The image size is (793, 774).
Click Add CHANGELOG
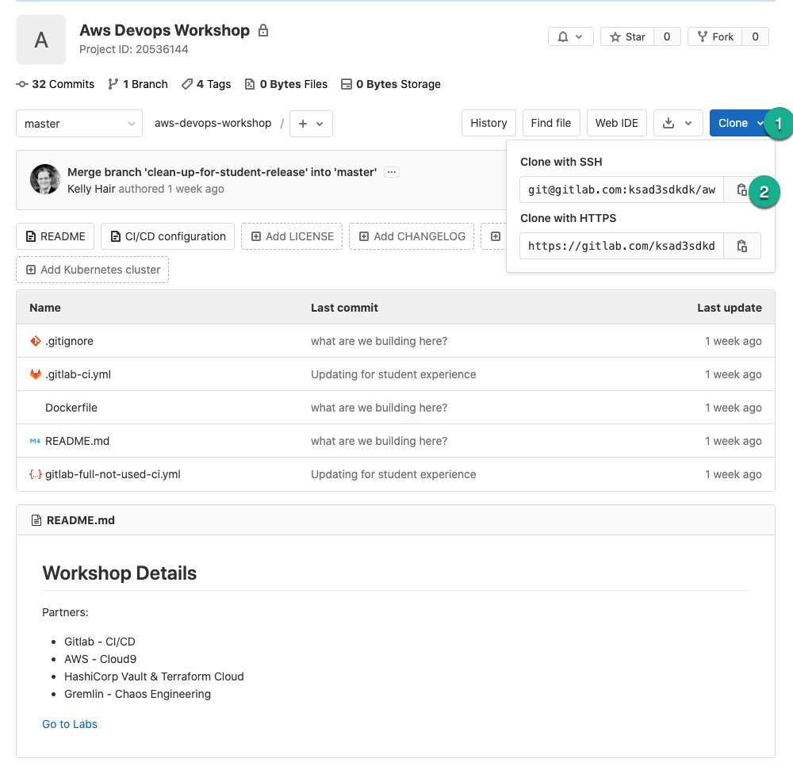(412, 236)
